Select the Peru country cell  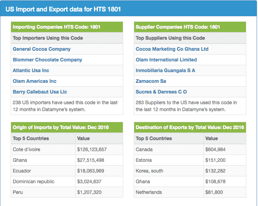click(x=43, y=192)
